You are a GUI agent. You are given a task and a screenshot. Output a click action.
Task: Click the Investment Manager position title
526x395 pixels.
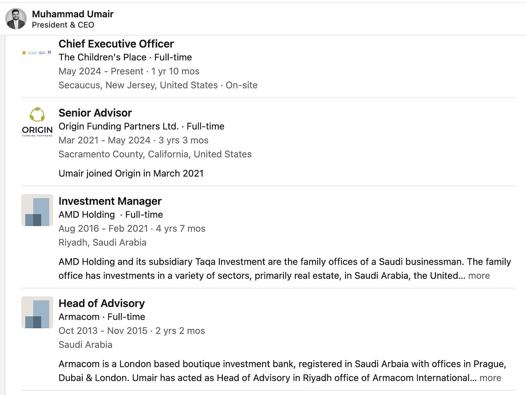click(x=110, y=201)
